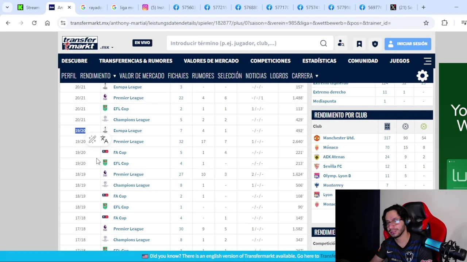Viewport: 467px width, 262px height.
Task: Click the browser home icon
Action: (x=47, y=23)
